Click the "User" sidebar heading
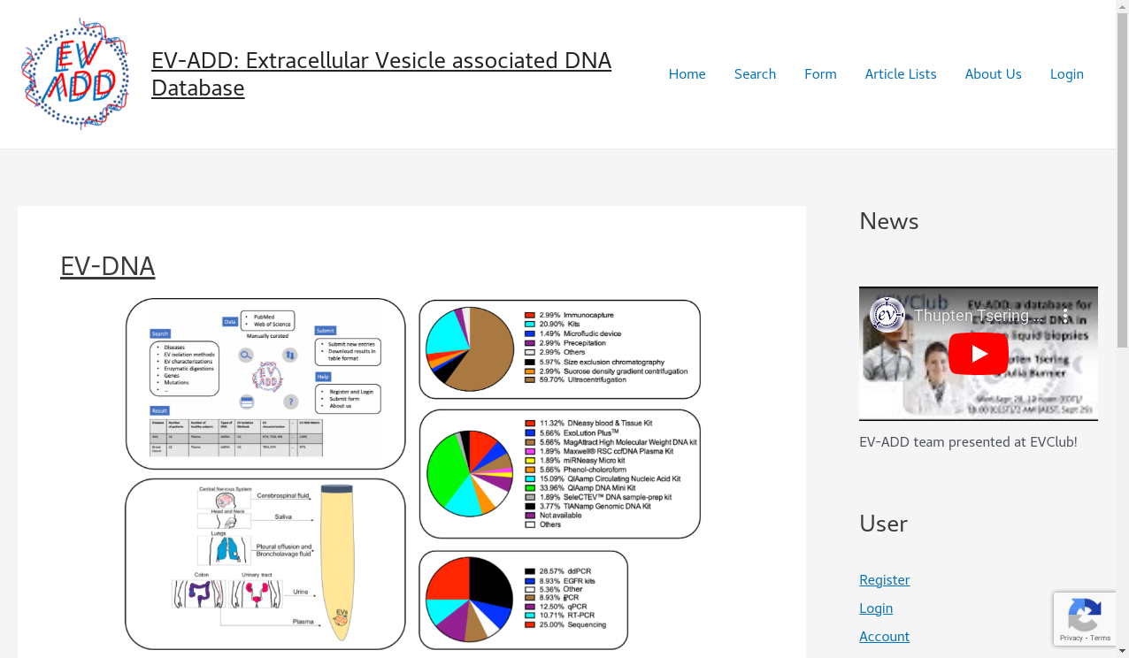Screen dimensions: 1129x658 pyautogui.click(x=883, y=524)
